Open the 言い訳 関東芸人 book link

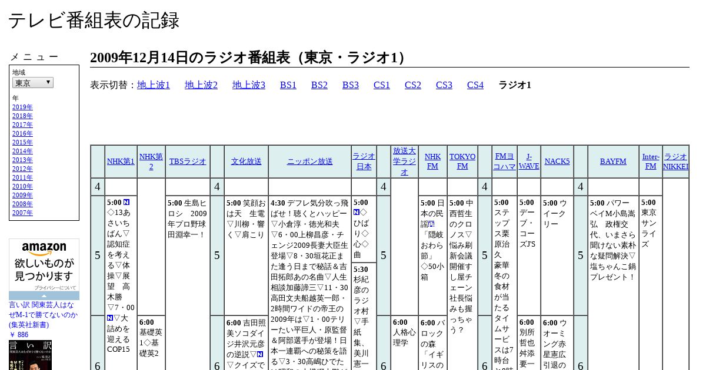coord(43,315)
